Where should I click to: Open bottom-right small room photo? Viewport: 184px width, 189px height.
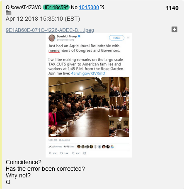(119, 127)
